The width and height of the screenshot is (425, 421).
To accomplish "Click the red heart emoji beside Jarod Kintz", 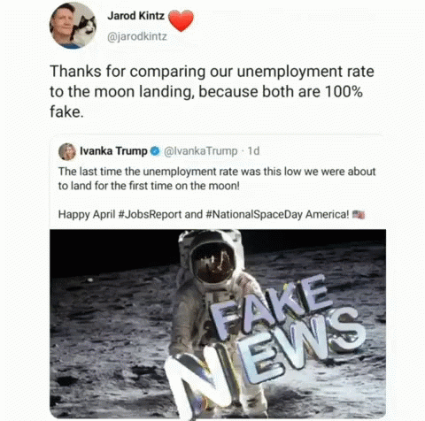I will 181,20.
